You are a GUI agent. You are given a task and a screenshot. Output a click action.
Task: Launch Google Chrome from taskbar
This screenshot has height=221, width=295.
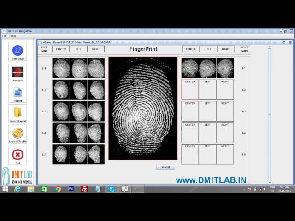[x=58, y=189]
